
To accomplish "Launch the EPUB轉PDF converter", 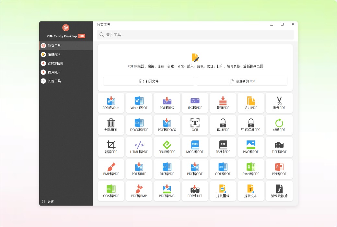I will point(167,147).
